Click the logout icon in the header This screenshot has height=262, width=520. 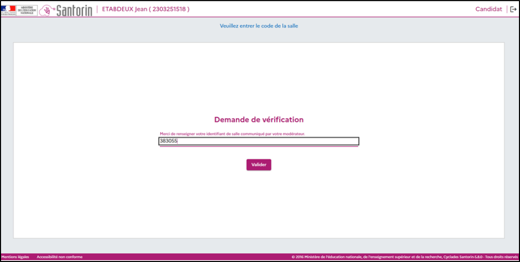pos(513,9)
